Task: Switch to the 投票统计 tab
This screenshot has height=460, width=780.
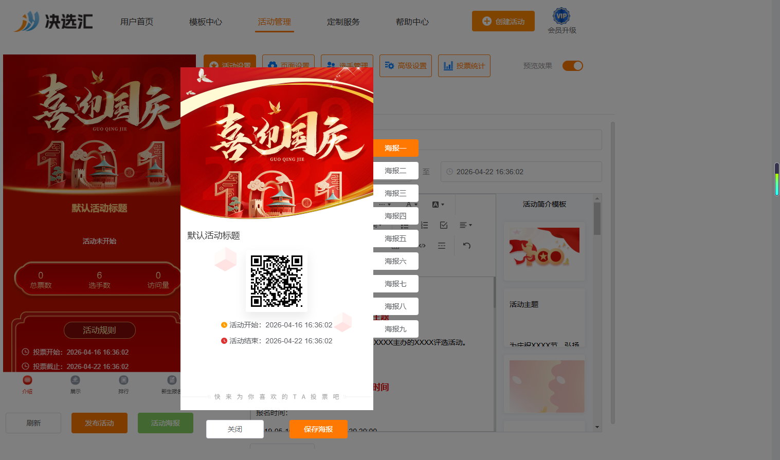Action: (464, 66)
